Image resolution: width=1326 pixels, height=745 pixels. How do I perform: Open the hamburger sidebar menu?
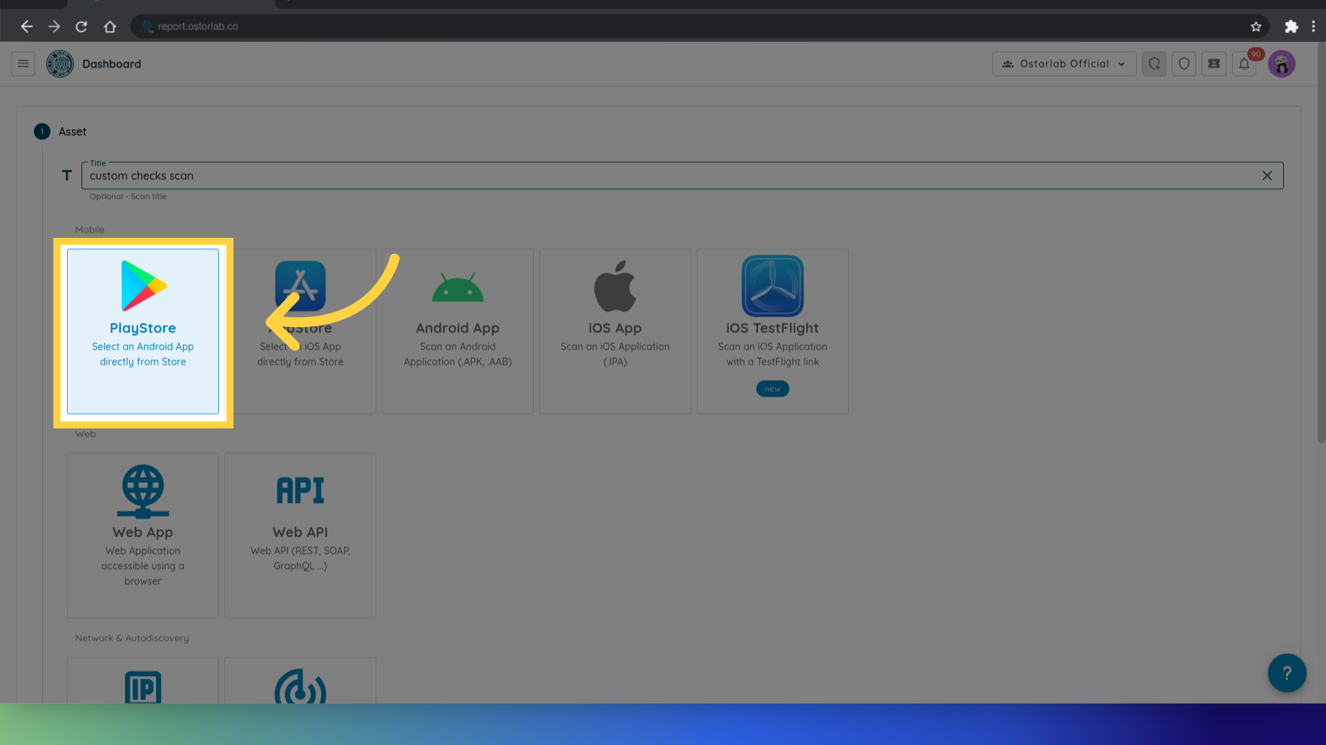[23, 64]
